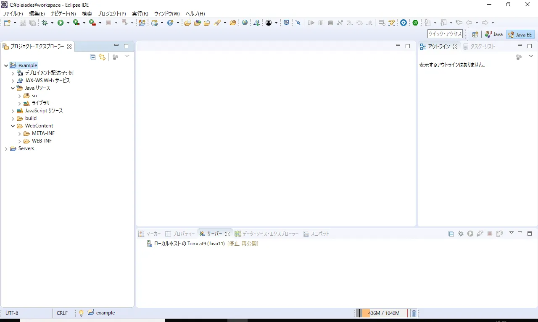Viewport: 538px width, 322px height.
Task: Open Servers view menu triangle
Action: tap(512, 233)
